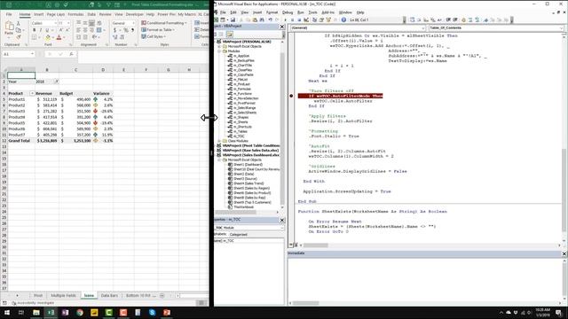Select the Multiple Fields sheet tab
Screen dimensions: 568x319
(63, 295)
